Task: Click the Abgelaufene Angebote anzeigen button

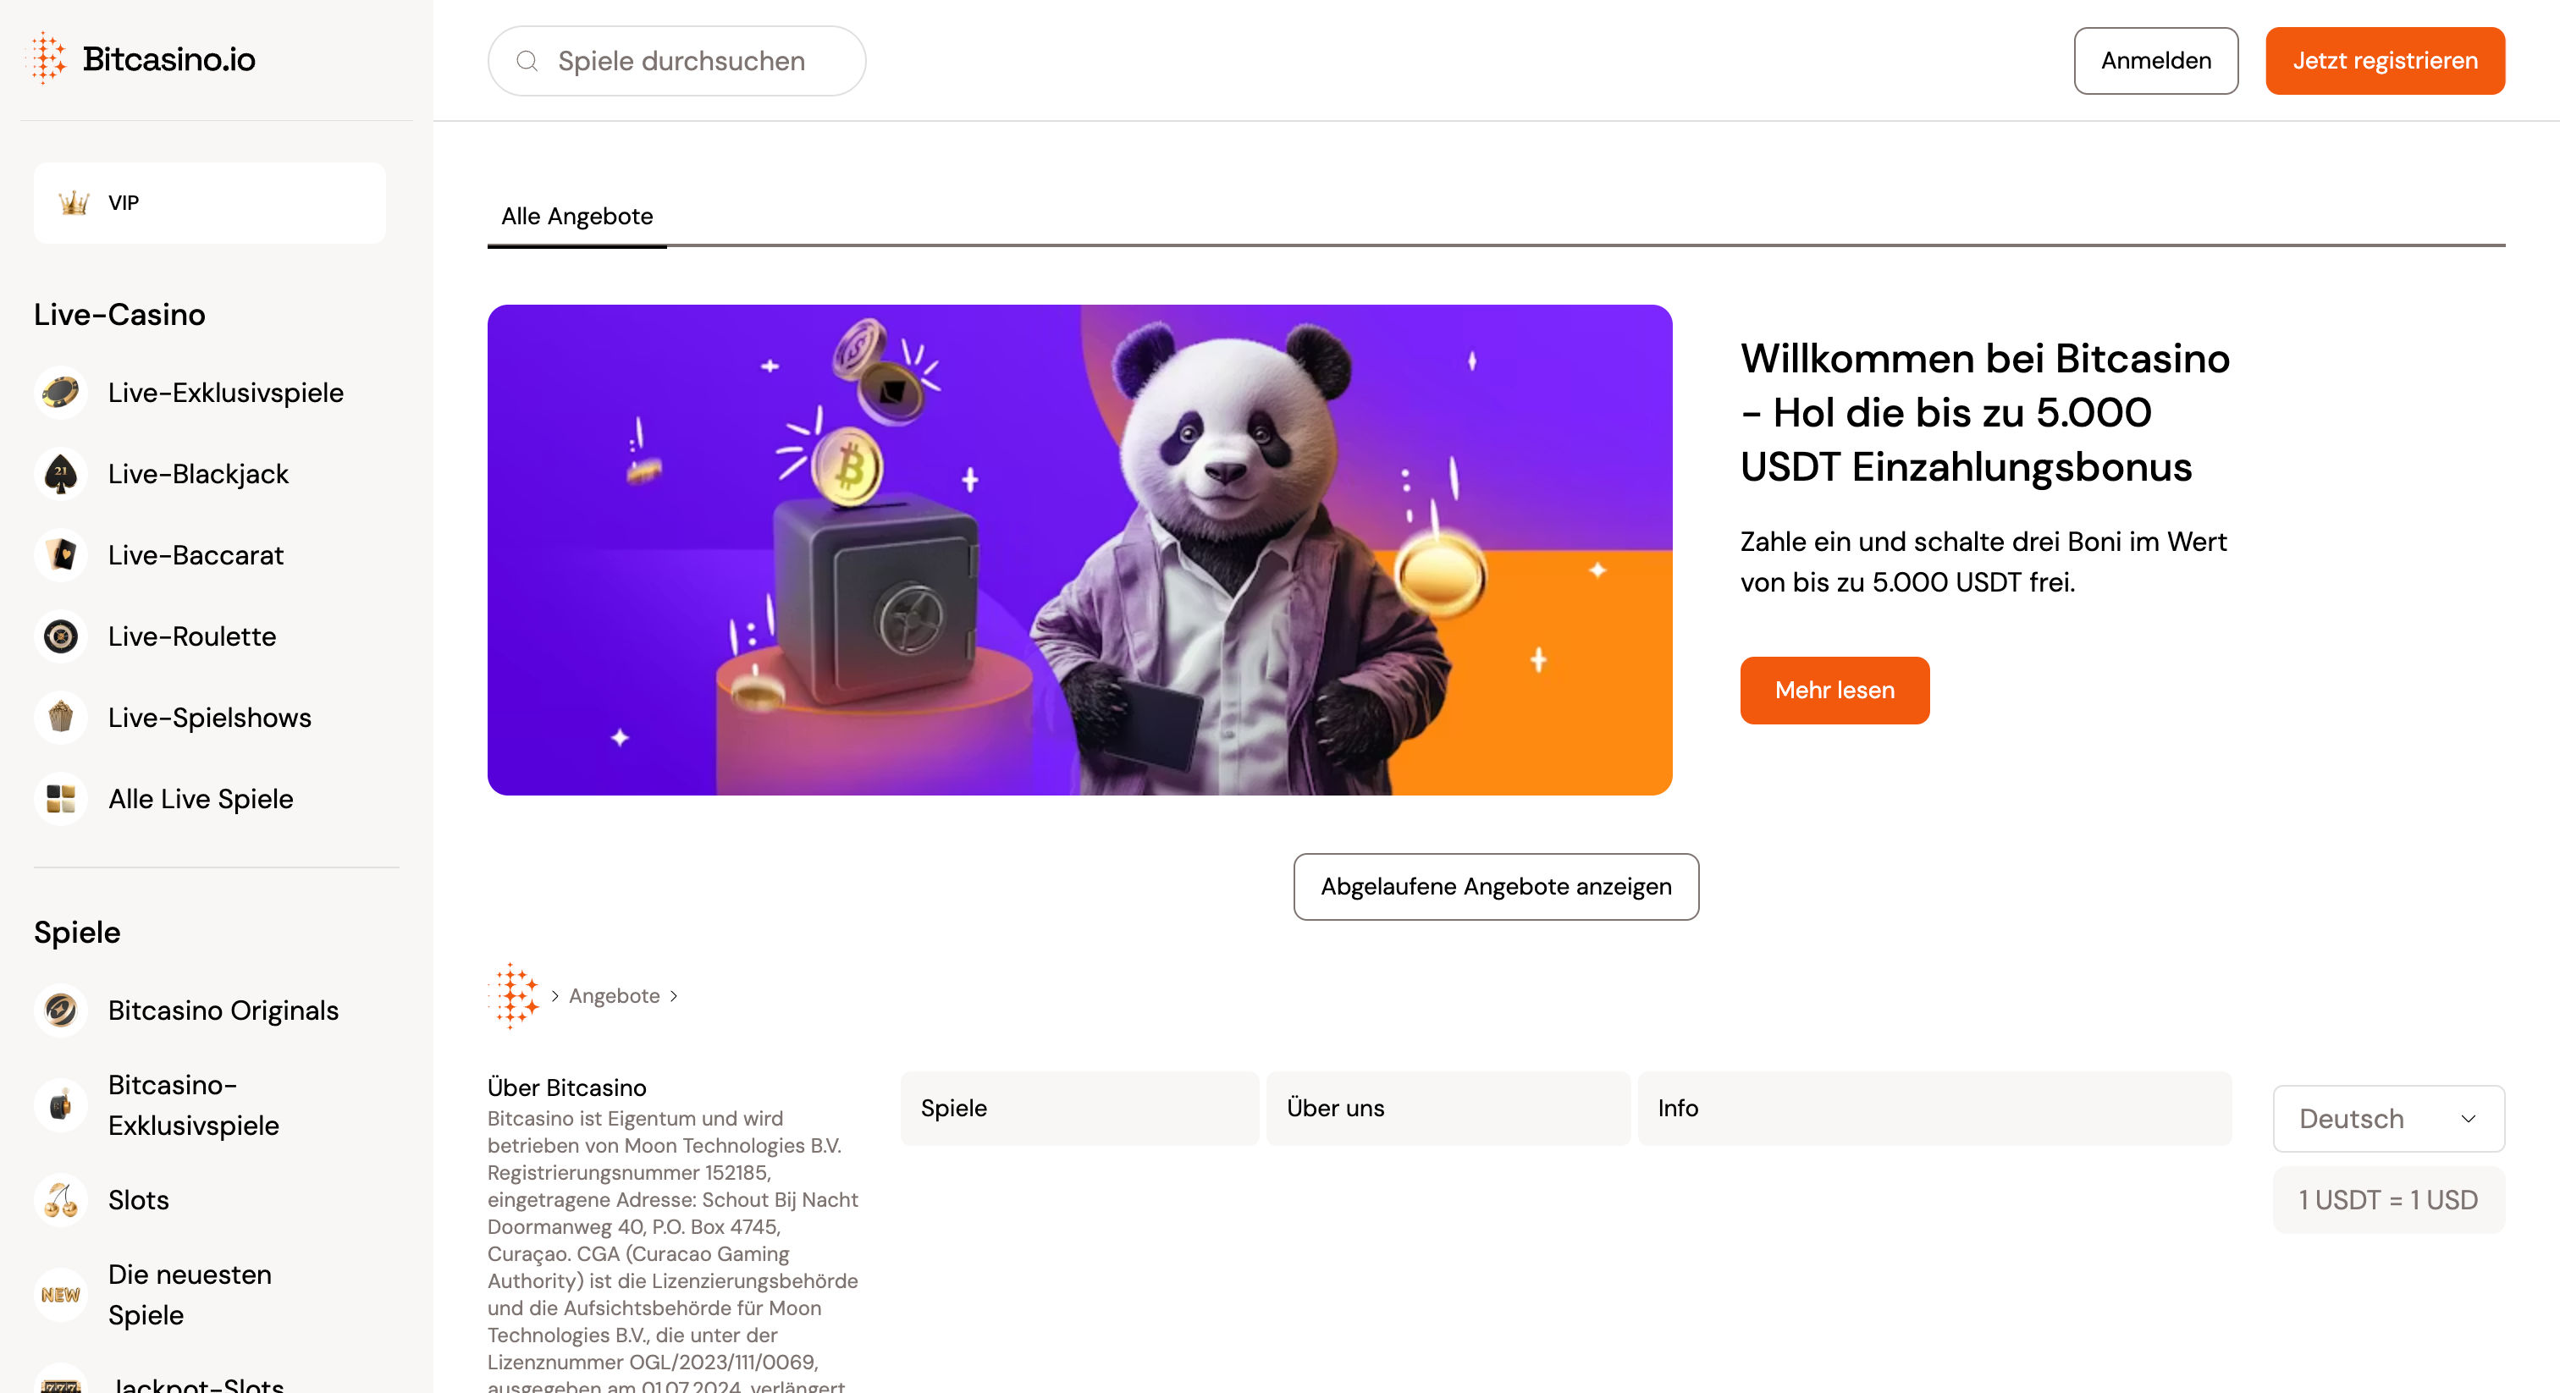Action: point(1495,886)
